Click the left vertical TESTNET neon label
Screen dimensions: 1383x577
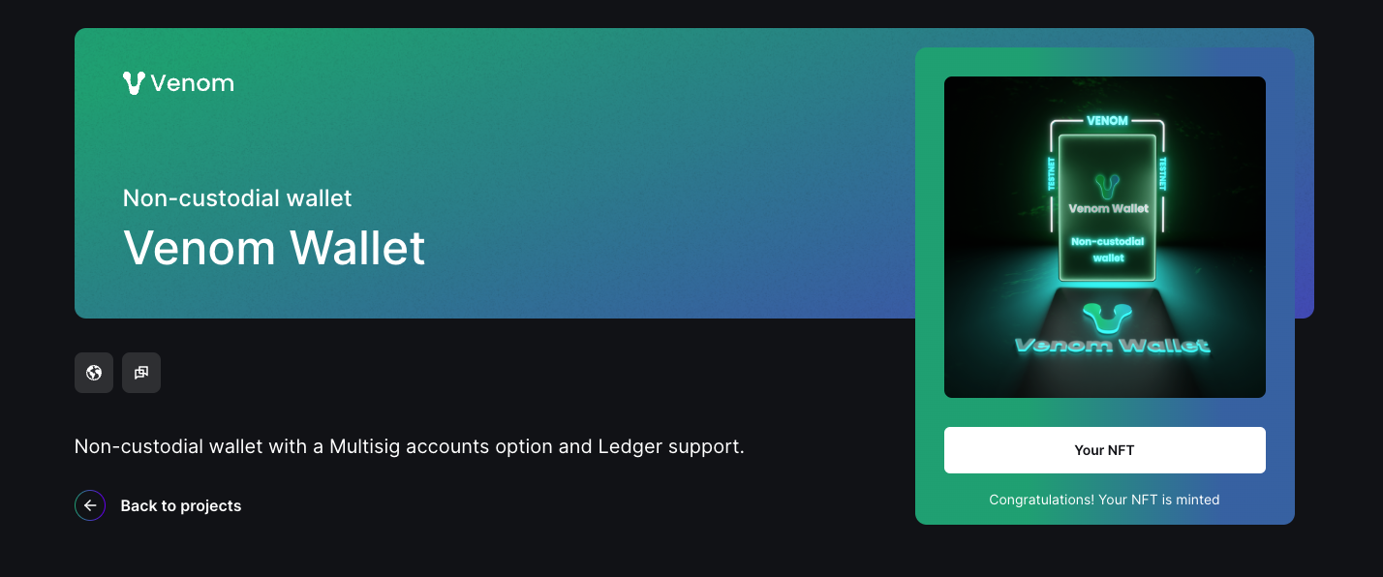coord(1052,174)
